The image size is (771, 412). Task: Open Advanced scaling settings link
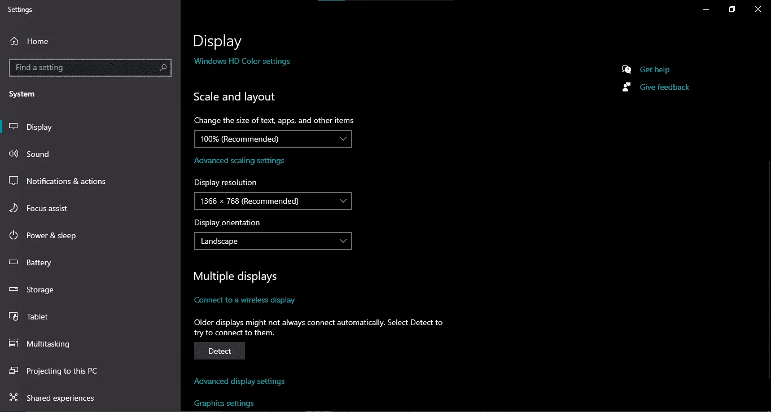[x=239, y=160]
